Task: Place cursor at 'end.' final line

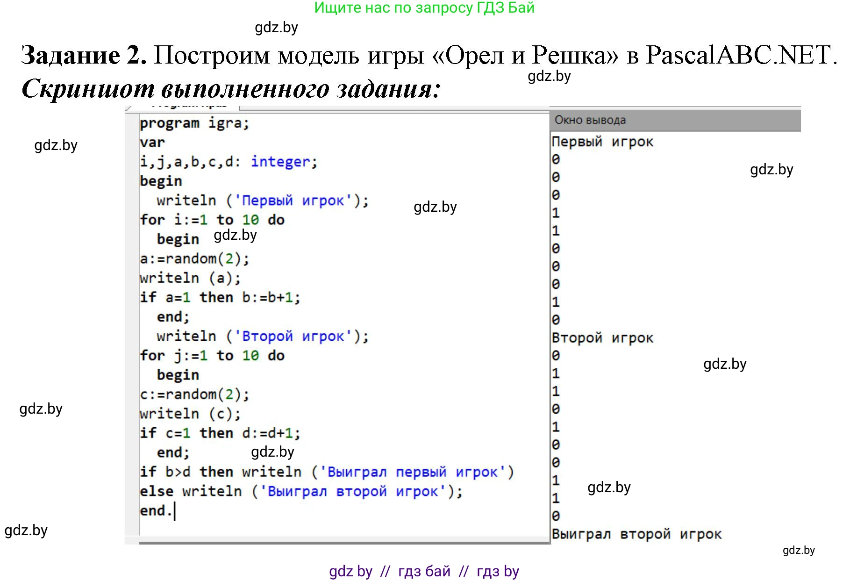Action: pos(156,511)
